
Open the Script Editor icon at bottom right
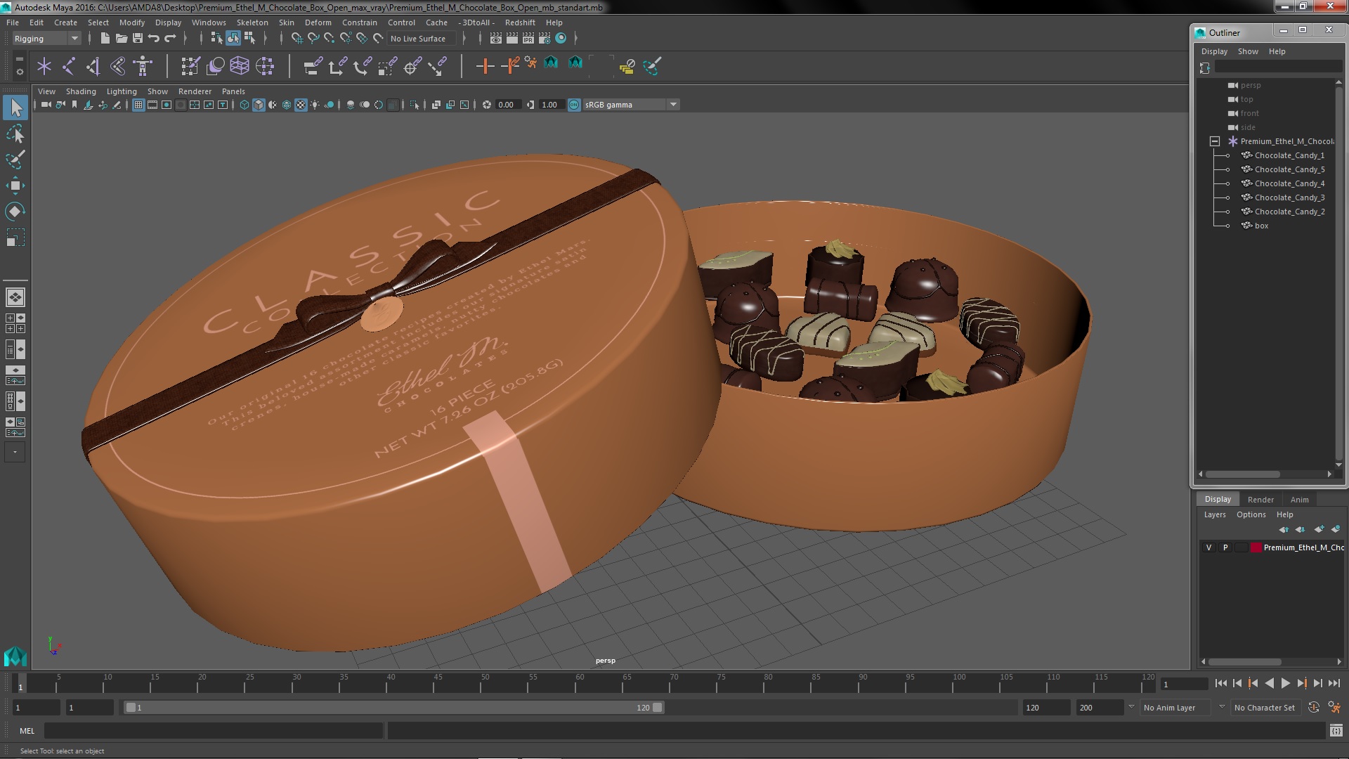point(1336,731)
